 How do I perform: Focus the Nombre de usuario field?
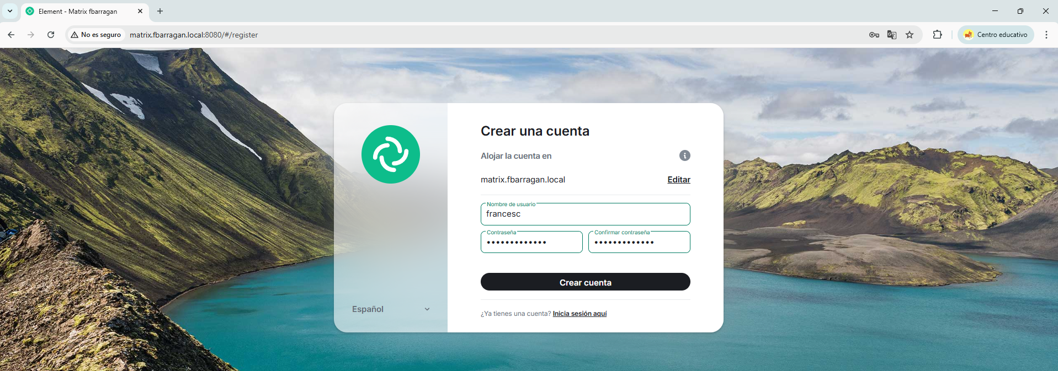[x=585, y=214]
